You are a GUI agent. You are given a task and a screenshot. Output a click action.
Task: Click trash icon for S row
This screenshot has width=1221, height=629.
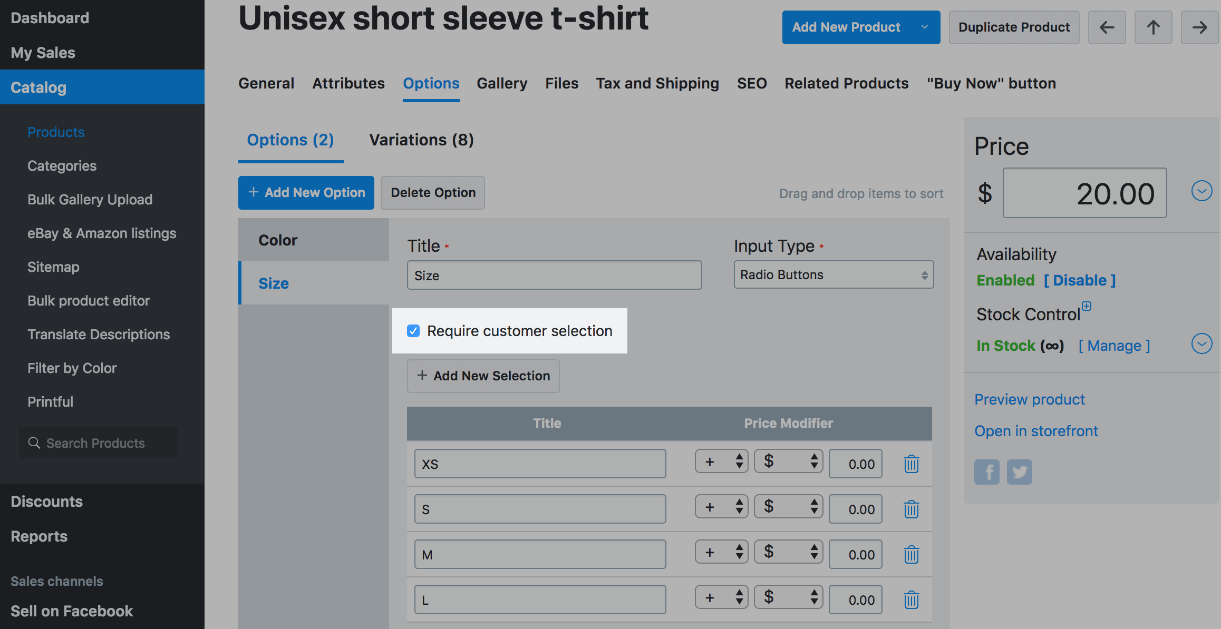point(911,509)
